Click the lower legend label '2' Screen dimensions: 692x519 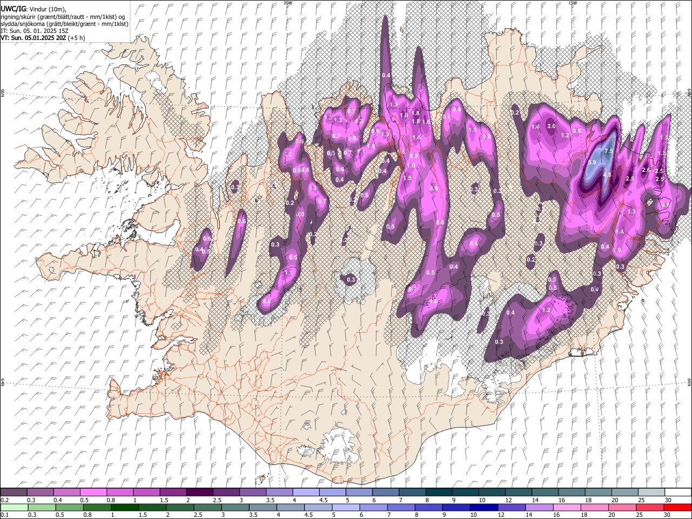point(168,515)
